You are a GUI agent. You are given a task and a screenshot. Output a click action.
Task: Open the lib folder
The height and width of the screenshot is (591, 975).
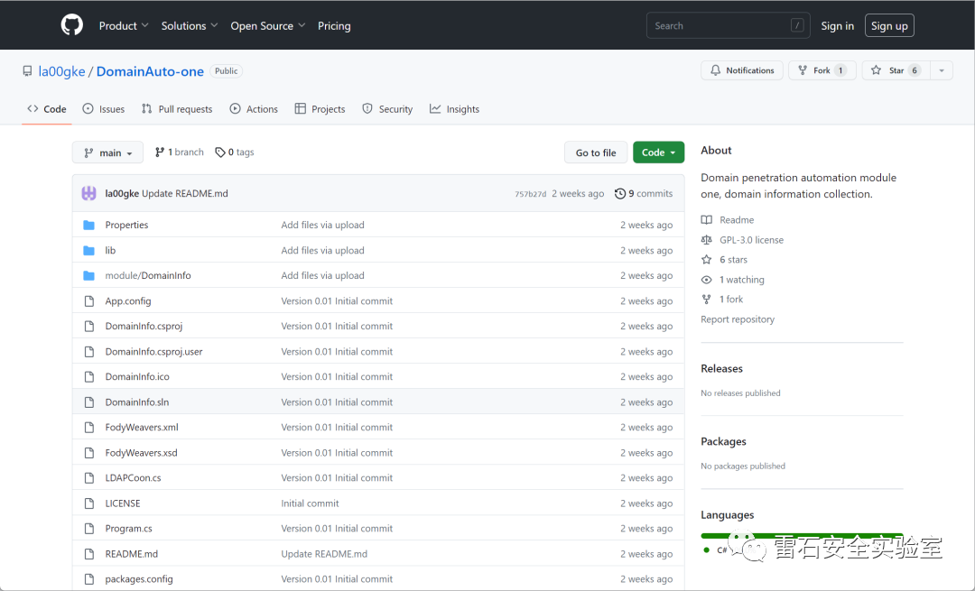pyautogui.click(x=110, y=251)
